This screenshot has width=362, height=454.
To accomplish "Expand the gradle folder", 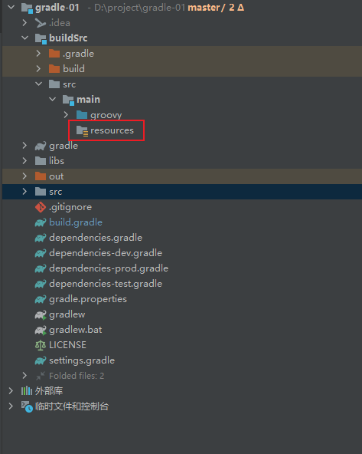I will click(24, 146).
